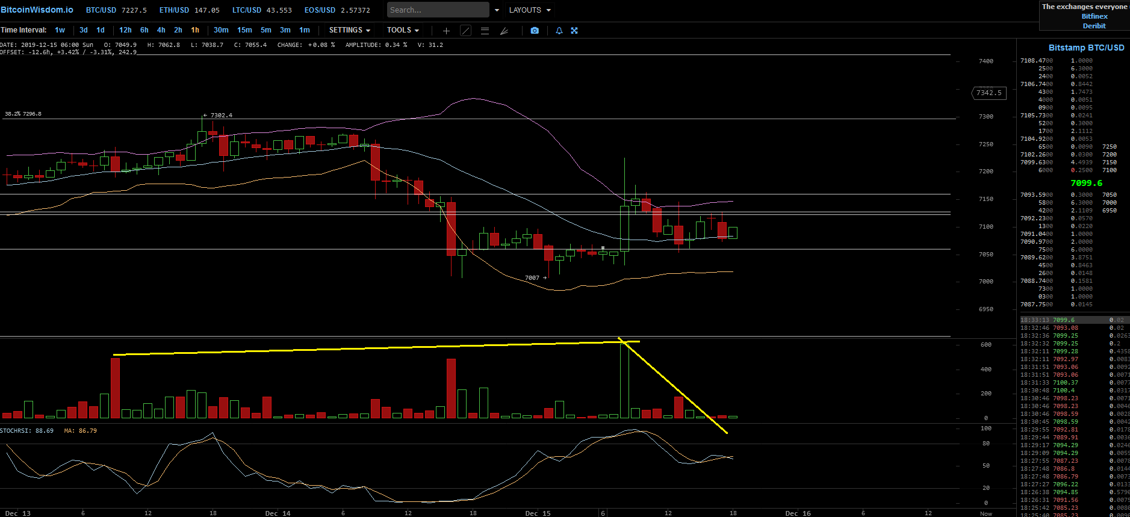
Task: Switch time interval to 2h
Action: pyautogui.click(x=178, y=30)
